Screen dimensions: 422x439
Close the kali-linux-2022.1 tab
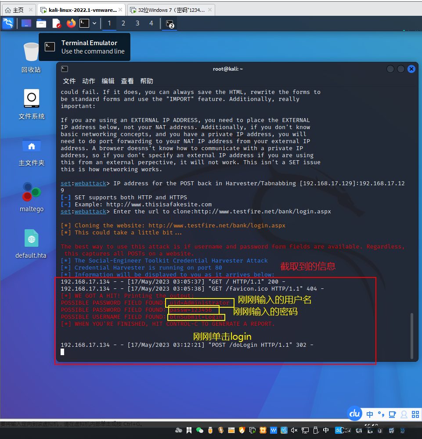tap(120, 10)
